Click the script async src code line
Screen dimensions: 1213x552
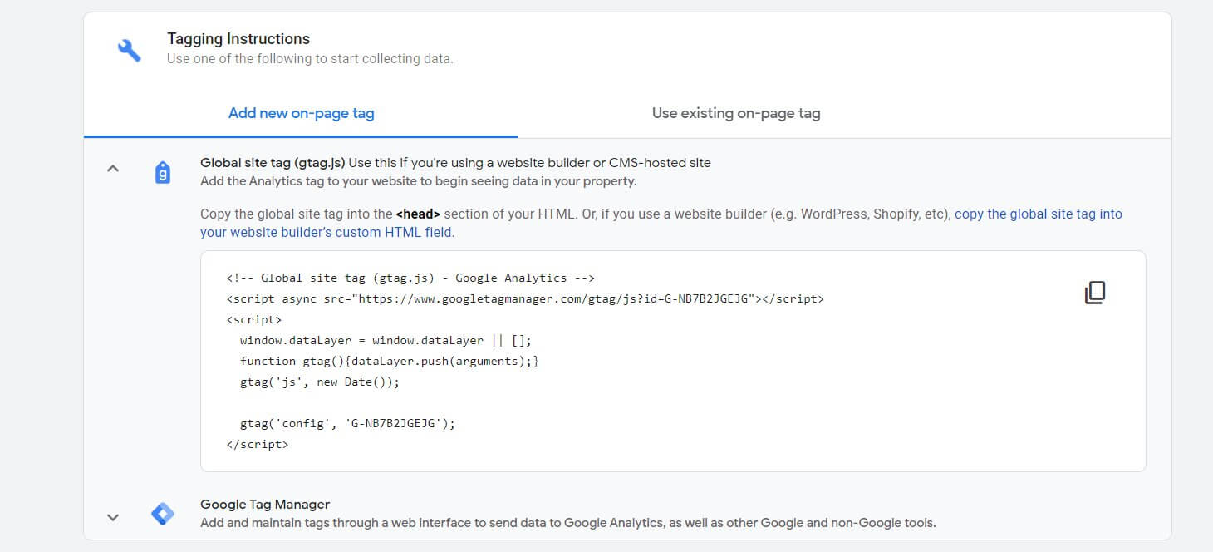(x=523, y=298)
